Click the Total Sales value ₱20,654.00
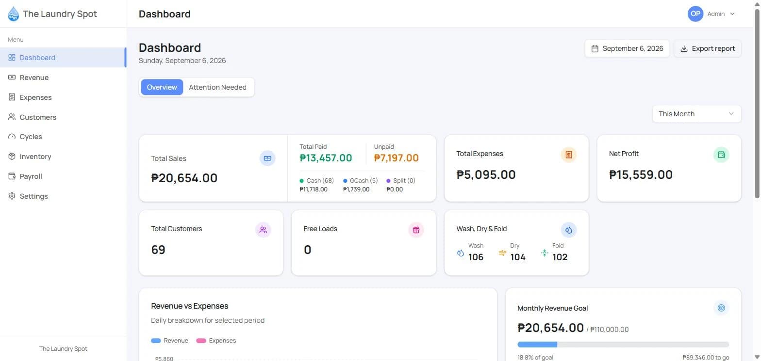This screenshot has height=361, width=761. click(184, 178)
